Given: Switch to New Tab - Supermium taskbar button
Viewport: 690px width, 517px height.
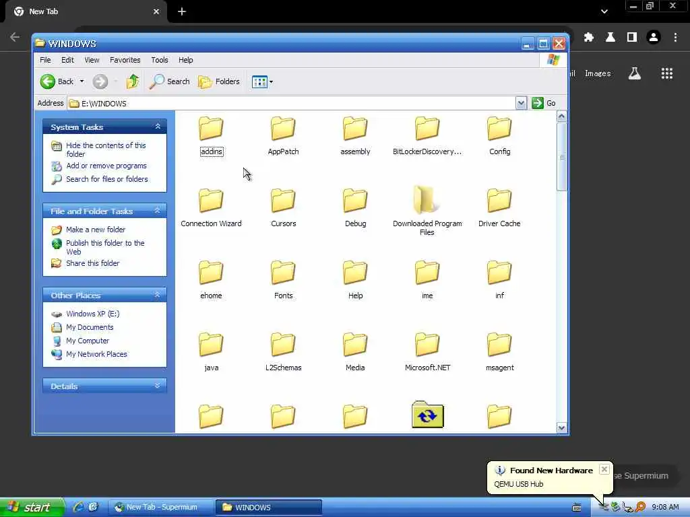Looking at the screenshot, I should [161, 507].
